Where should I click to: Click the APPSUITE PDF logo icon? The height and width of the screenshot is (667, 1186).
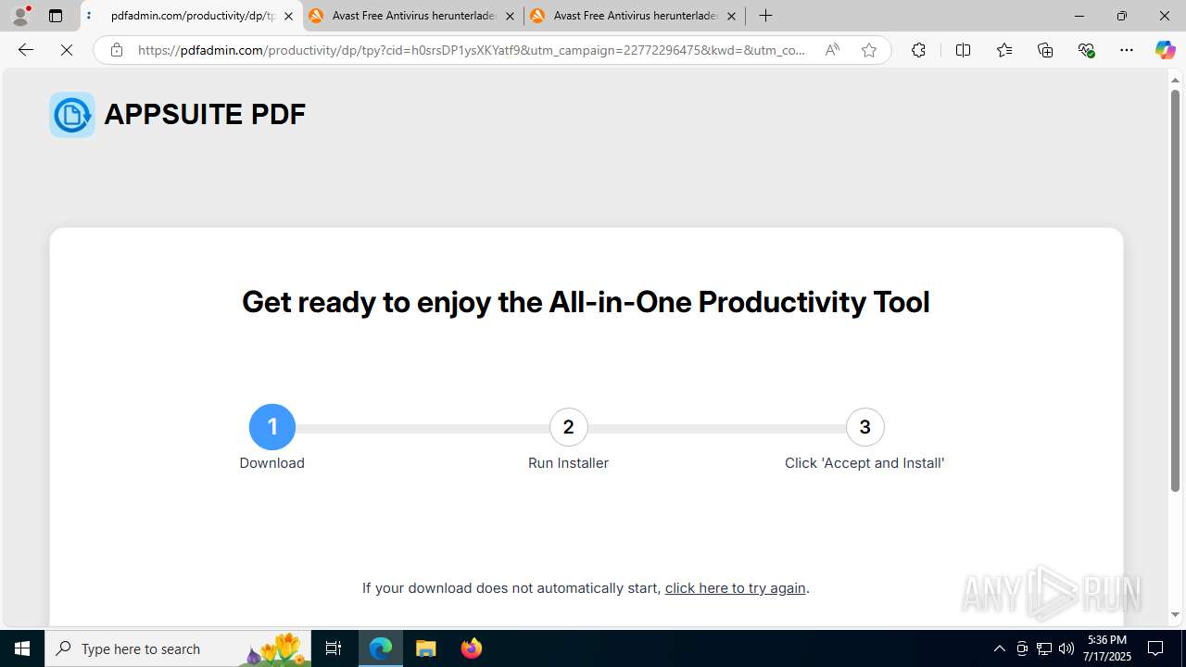click(72, 115)
